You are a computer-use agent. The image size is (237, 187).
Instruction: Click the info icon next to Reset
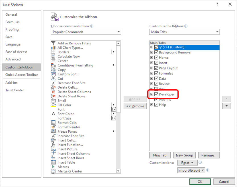(200, 162)
